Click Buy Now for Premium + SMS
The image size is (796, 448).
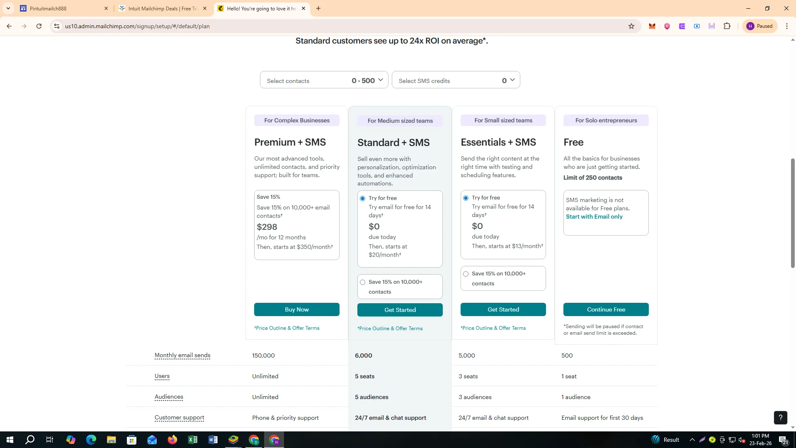tap(297, 309)
